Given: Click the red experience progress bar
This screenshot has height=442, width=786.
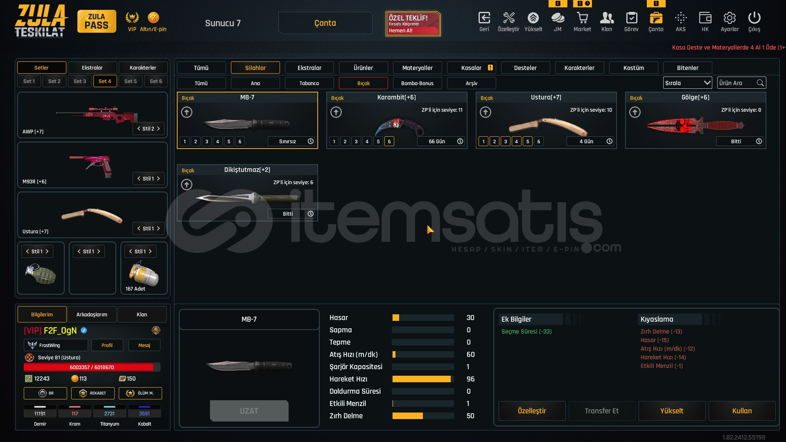Looking at the screenshot, I should pos(92,367).
